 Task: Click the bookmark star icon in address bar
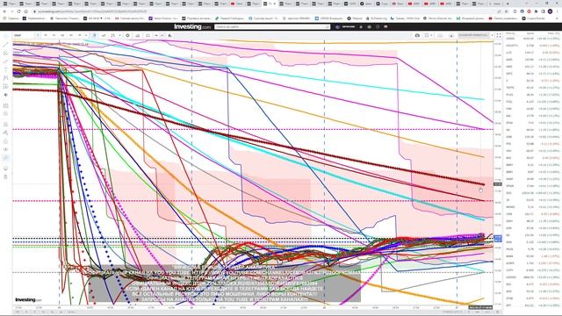pyautogui.click(x=507, y=11)
